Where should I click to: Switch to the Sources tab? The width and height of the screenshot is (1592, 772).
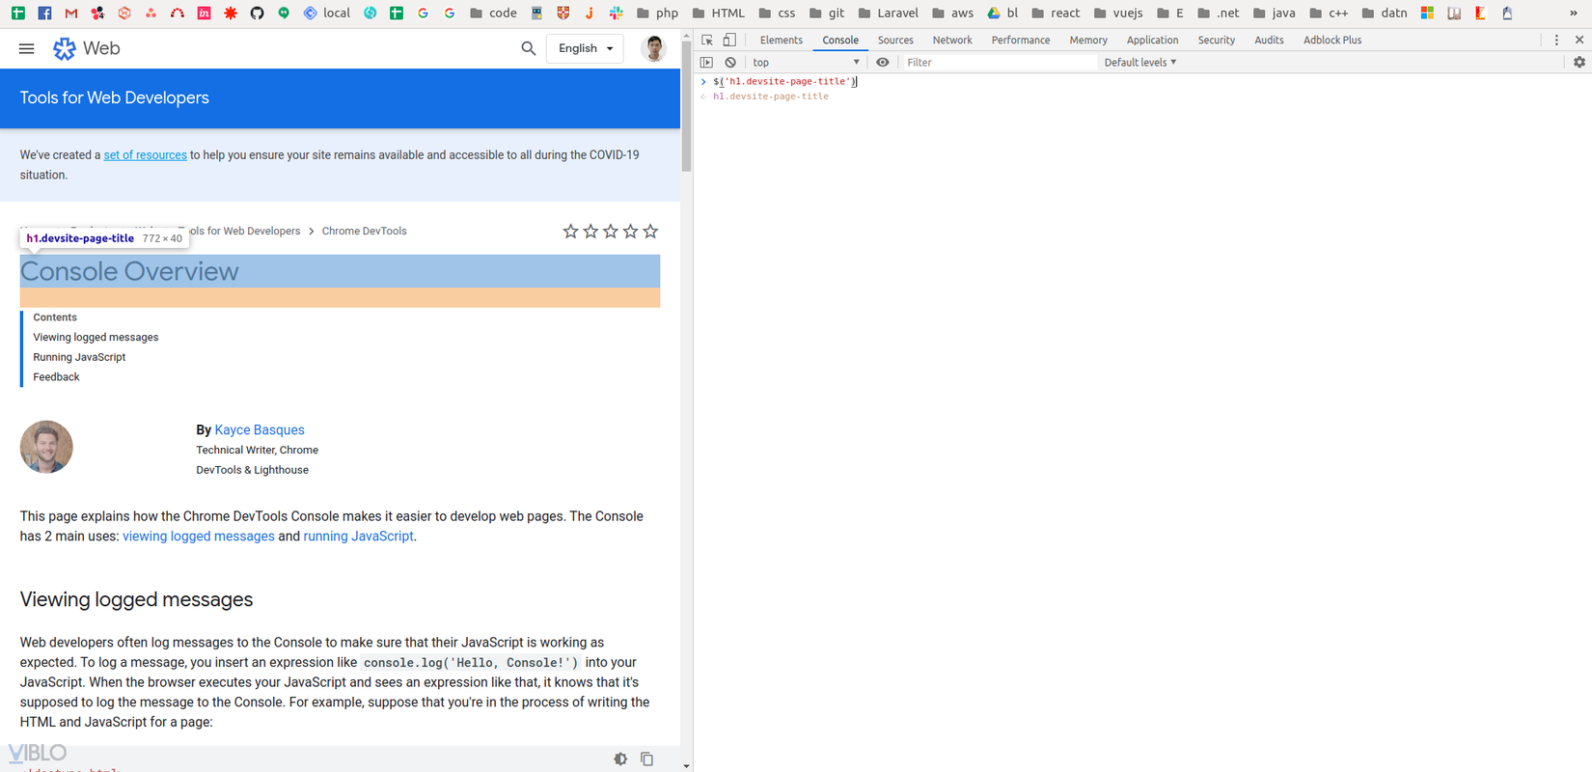tap(895, 41)
